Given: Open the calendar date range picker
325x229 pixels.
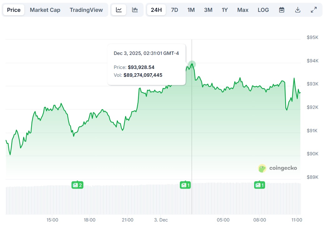Looking at the screenshot, I should [282, 10].
